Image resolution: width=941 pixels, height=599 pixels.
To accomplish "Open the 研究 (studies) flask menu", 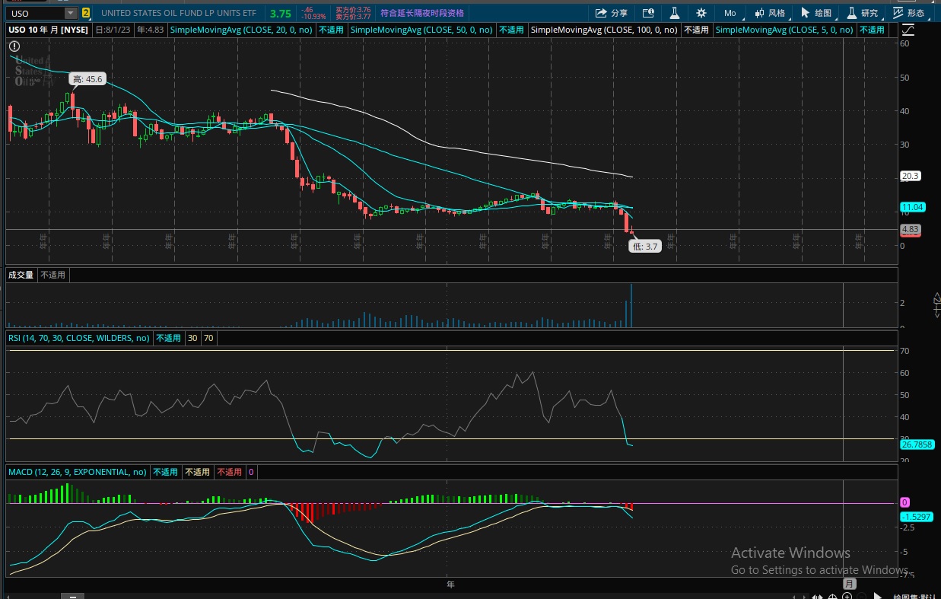I will coord(863,13).
